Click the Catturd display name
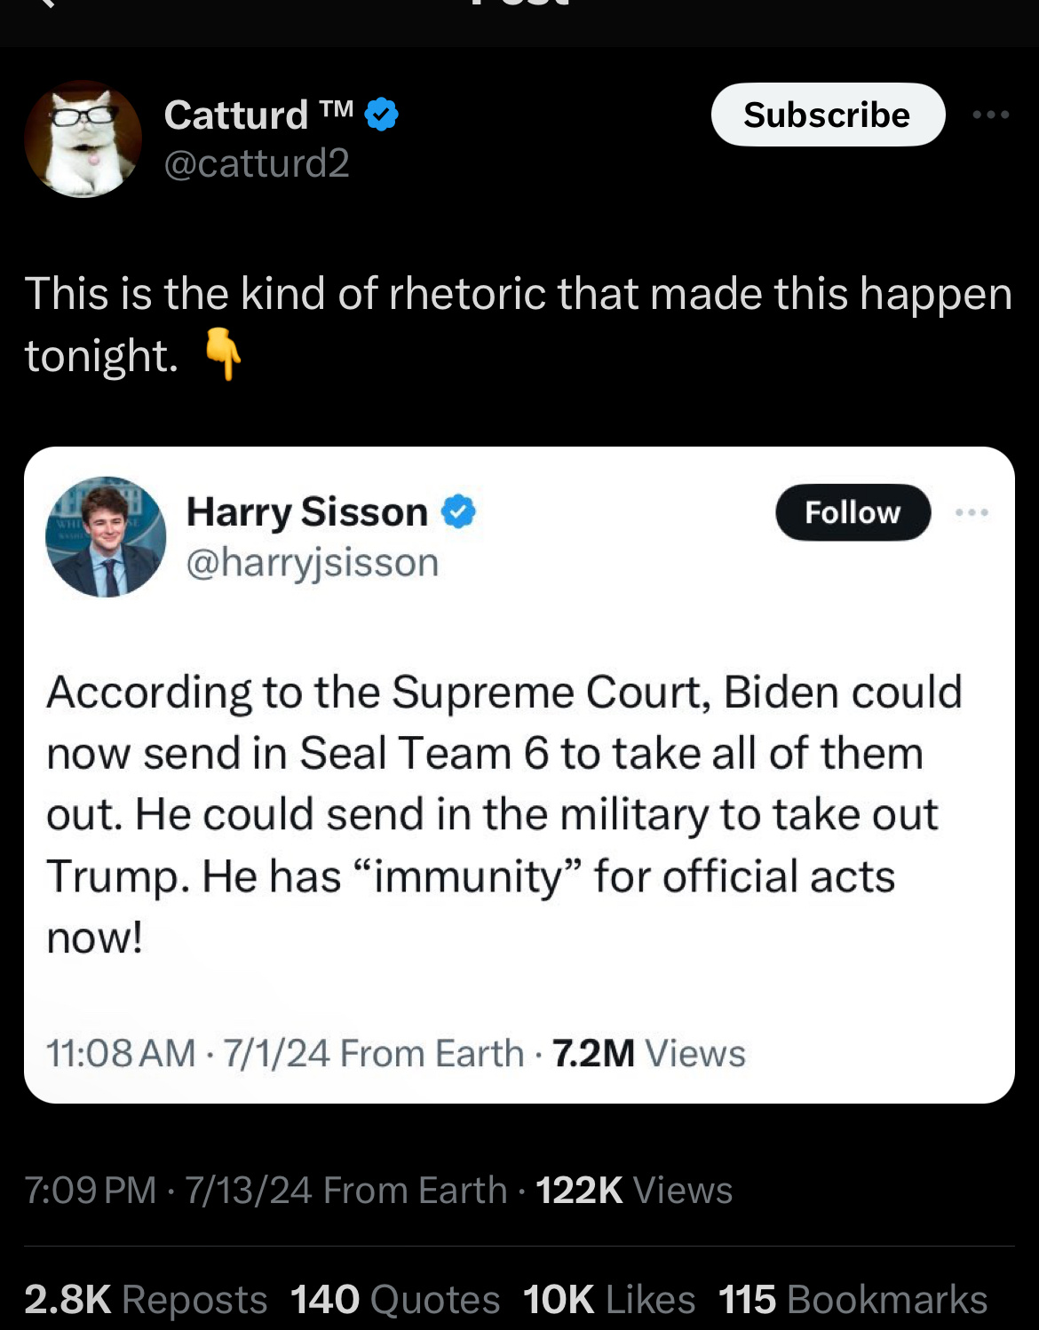The width and height of the screenshot is (1039, 1330). (258, 115)
